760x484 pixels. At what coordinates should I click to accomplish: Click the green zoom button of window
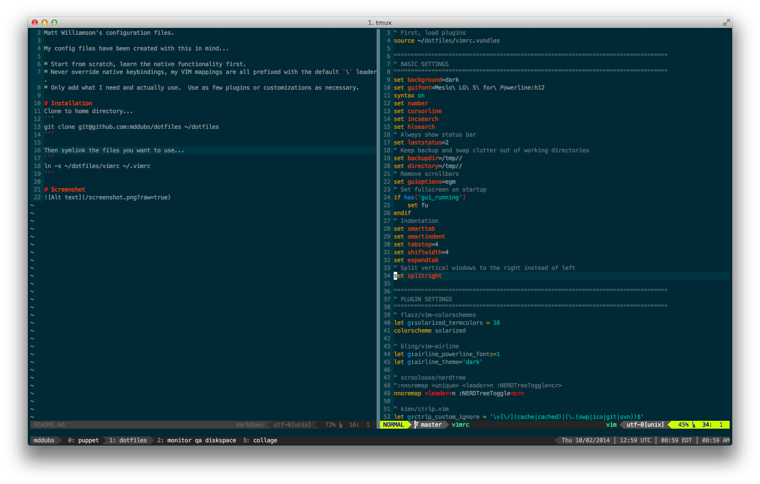[x=54, y=23]
